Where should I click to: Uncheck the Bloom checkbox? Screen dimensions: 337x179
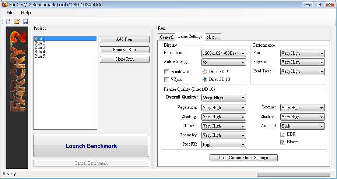click(282, 142)
